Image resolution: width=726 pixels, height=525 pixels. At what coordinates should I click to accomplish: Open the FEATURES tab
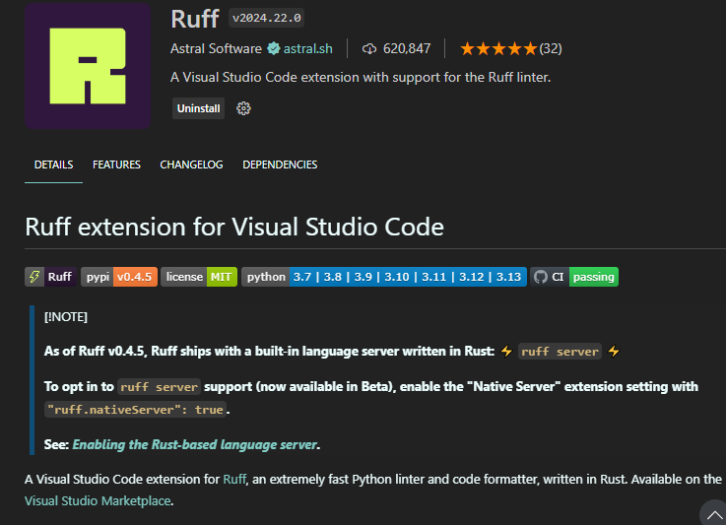[x=116, y=164]
